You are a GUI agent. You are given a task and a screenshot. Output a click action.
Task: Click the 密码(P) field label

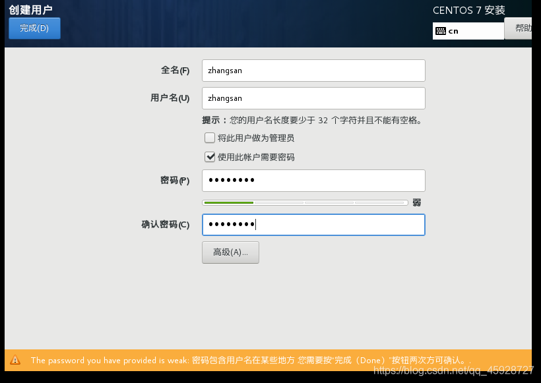tap(175, 181)
